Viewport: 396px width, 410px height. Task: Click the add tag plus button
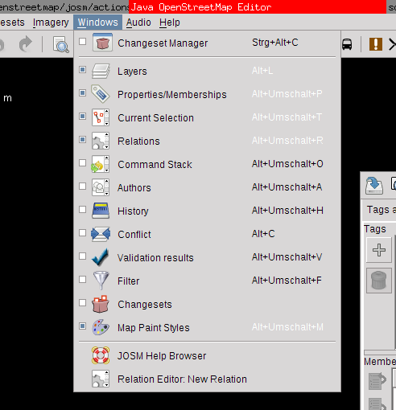click(379, 250)
